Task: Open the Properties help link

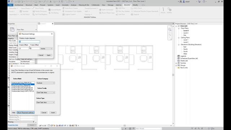Action: (x=13, y=125)
